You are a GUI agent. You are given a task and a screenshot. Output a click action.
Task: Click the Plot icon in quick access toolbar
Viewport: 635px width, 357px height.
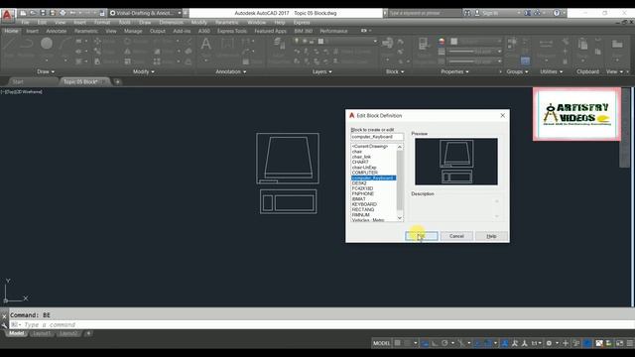point(63,13)
